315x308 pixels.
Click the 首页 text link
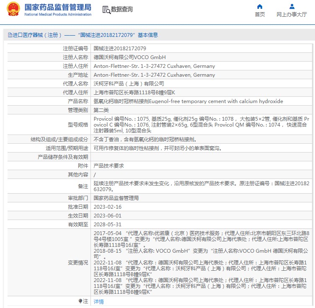tap(260, 15)
